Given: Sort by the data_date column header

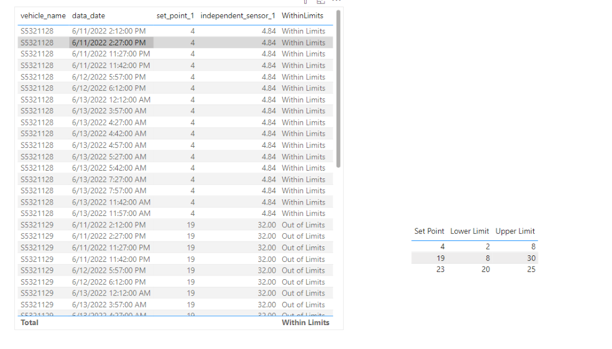Looking at the screenshot, I should [88, 16].
